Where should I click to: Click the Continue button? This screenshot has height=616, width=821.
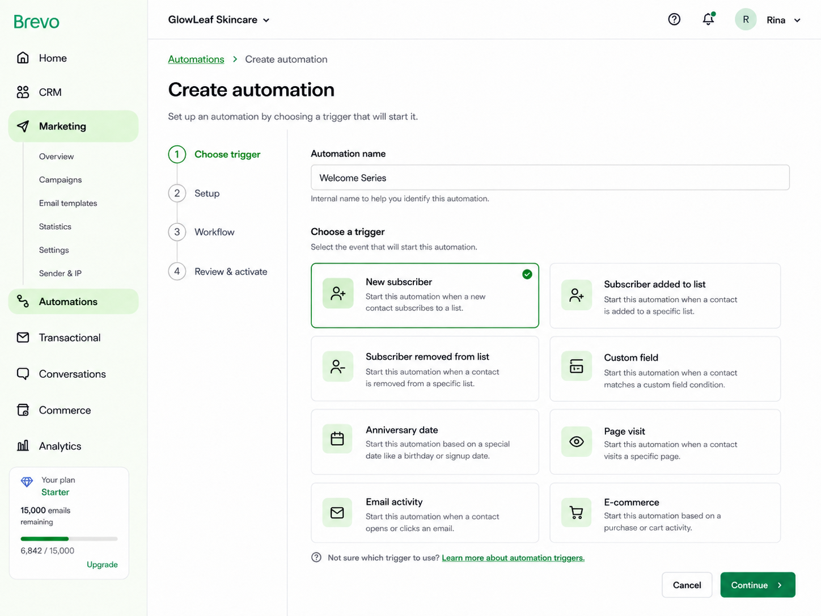[x=757, y=585]
